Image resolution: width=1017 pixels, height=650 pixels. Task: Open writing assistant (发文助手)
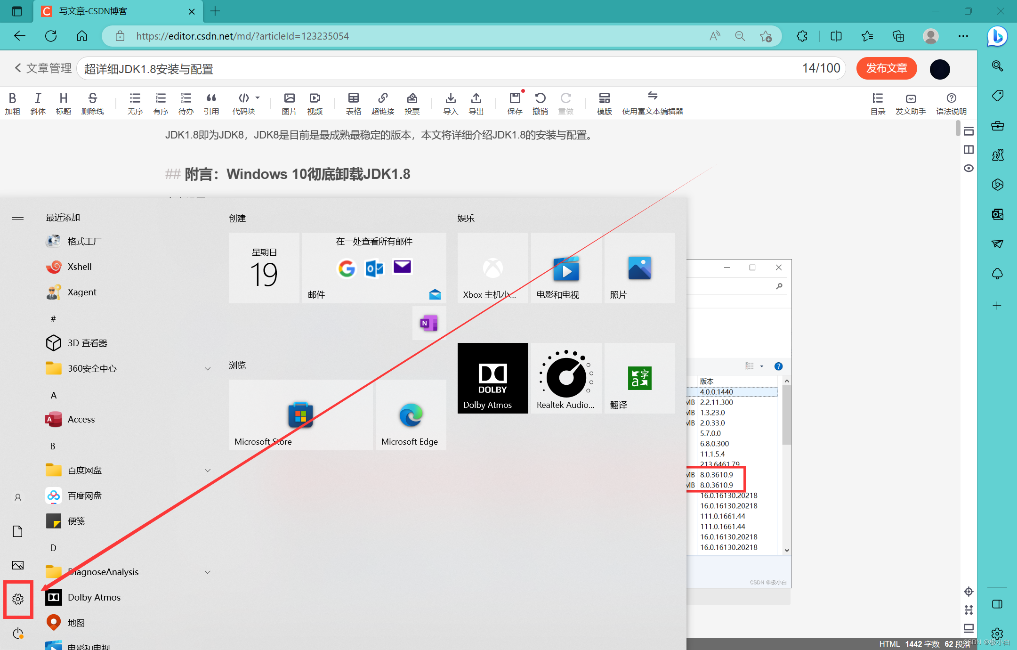pyautogui.click(x=911, y=104)
